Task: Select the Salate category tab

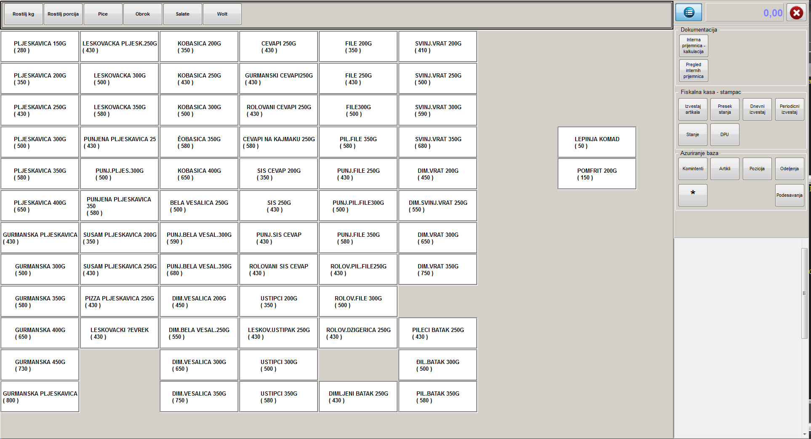Action: coord(182,14)
